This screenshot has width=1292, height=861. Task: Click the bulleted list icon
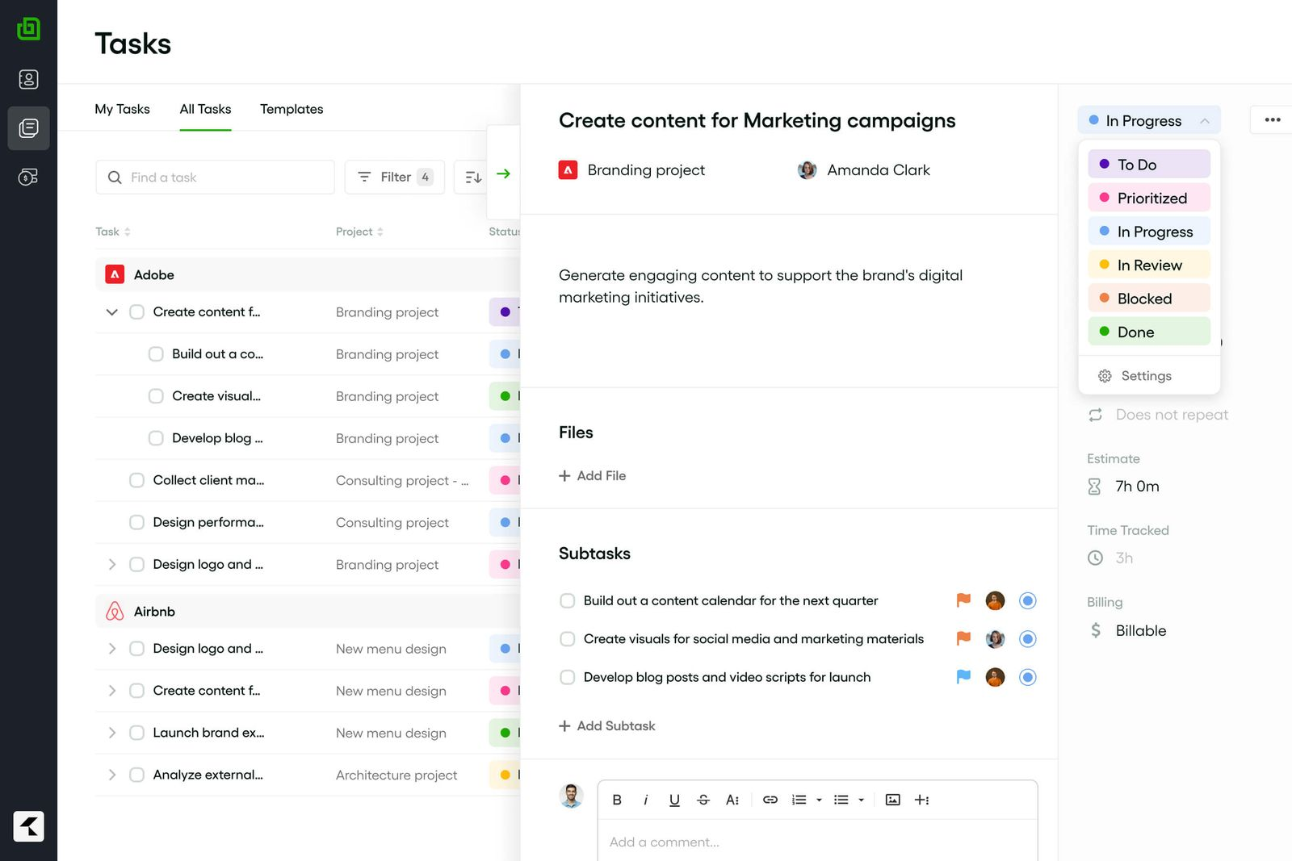click(841, 800)
